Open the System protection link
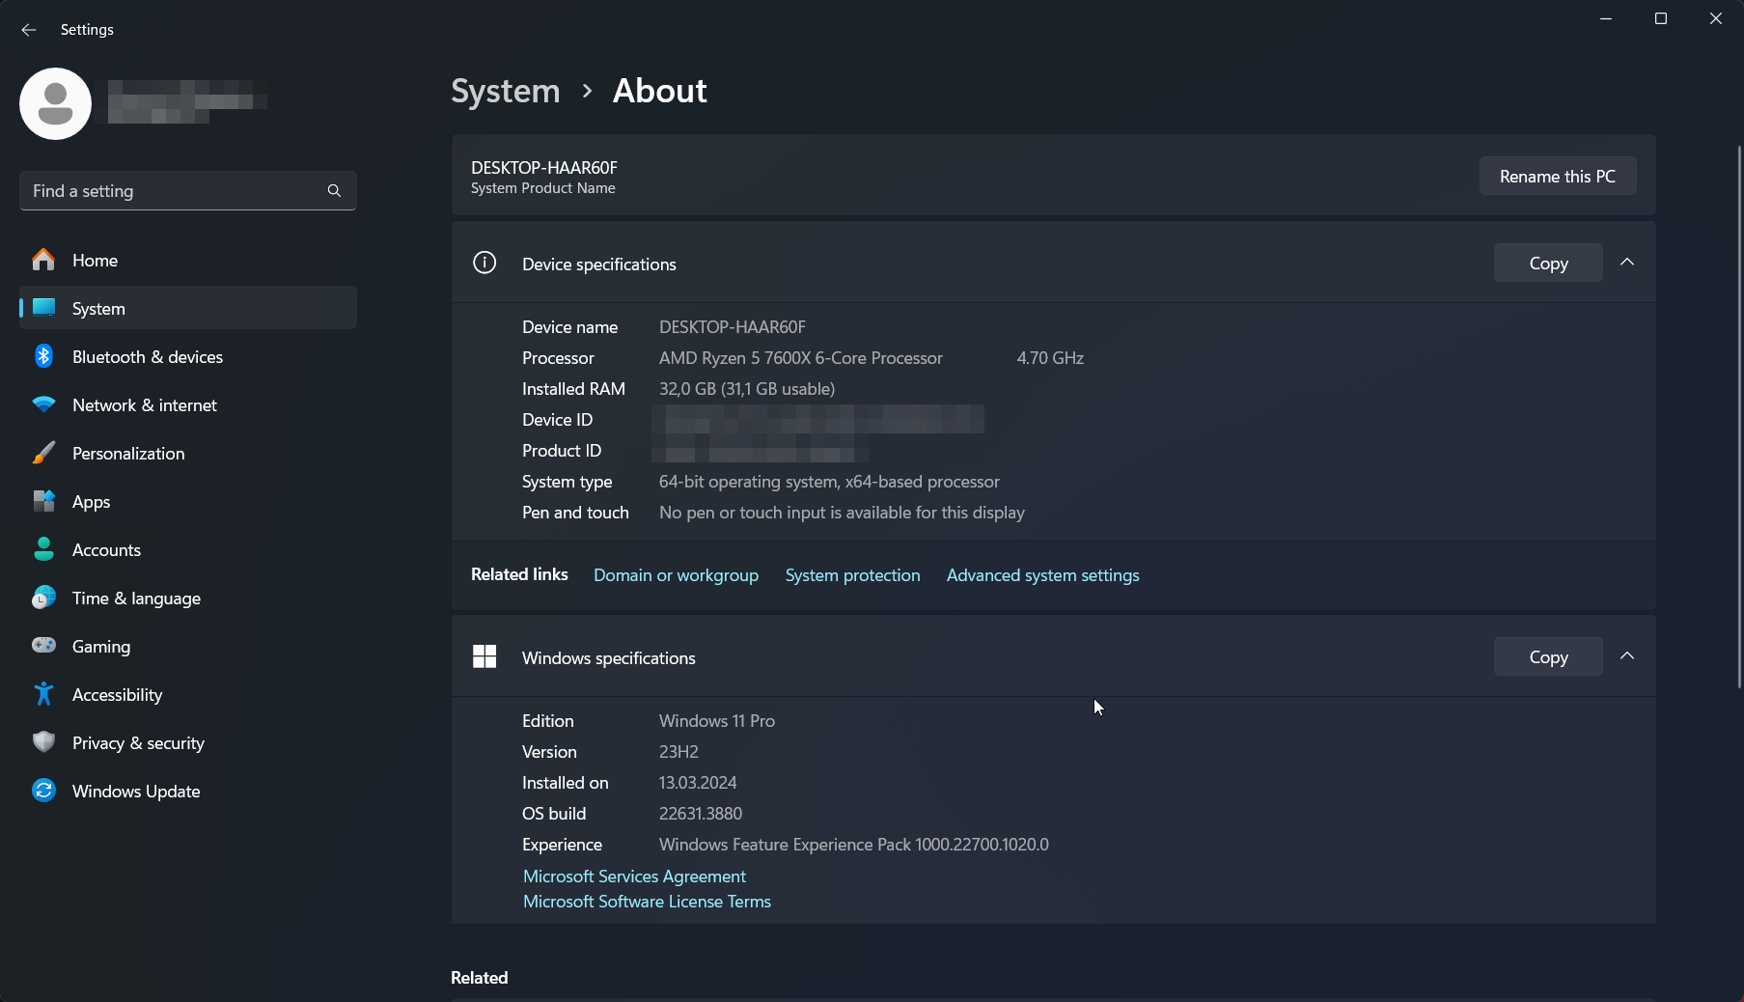 [x=852, y=575]
